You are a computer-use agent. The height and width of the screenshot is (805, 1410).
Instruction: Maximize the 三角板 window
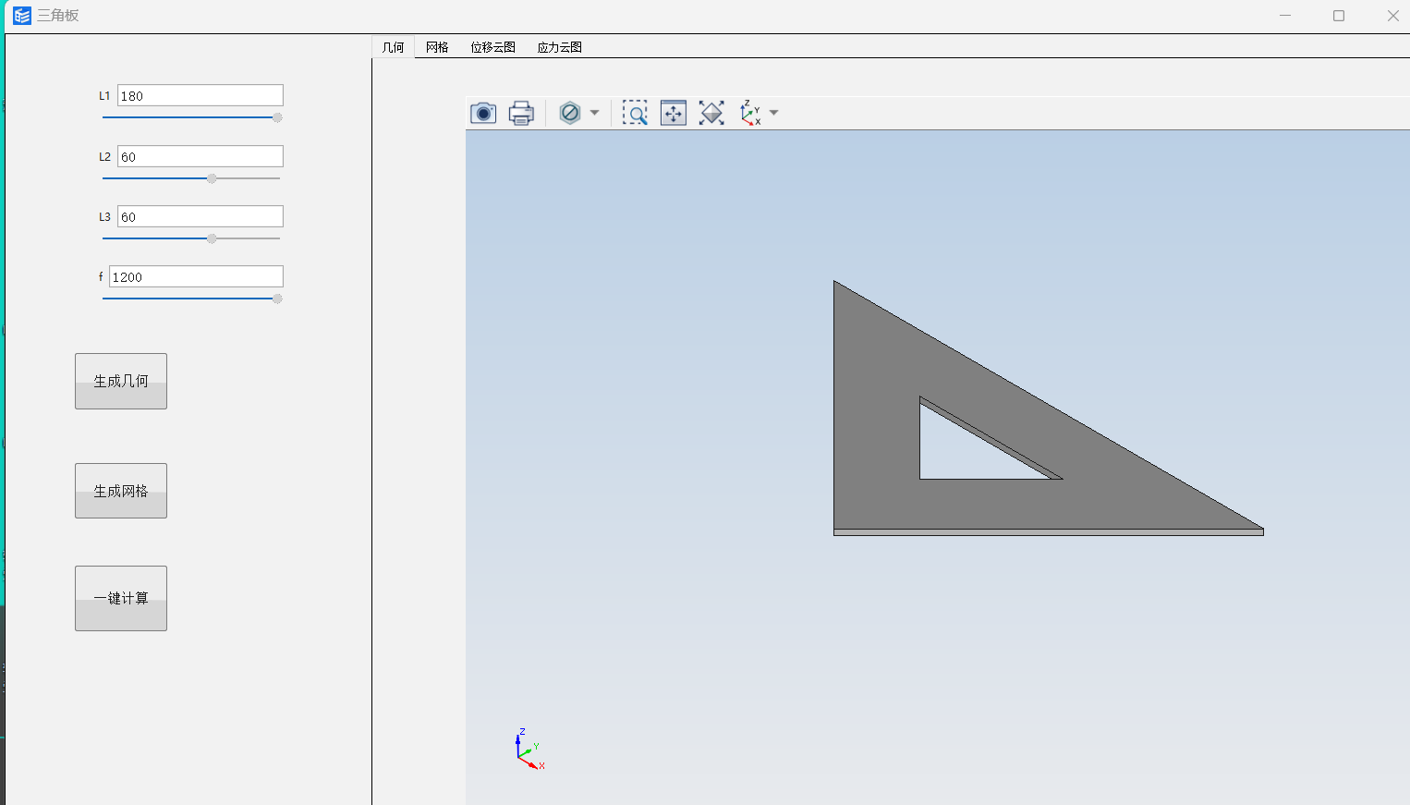click(1339, 16)
